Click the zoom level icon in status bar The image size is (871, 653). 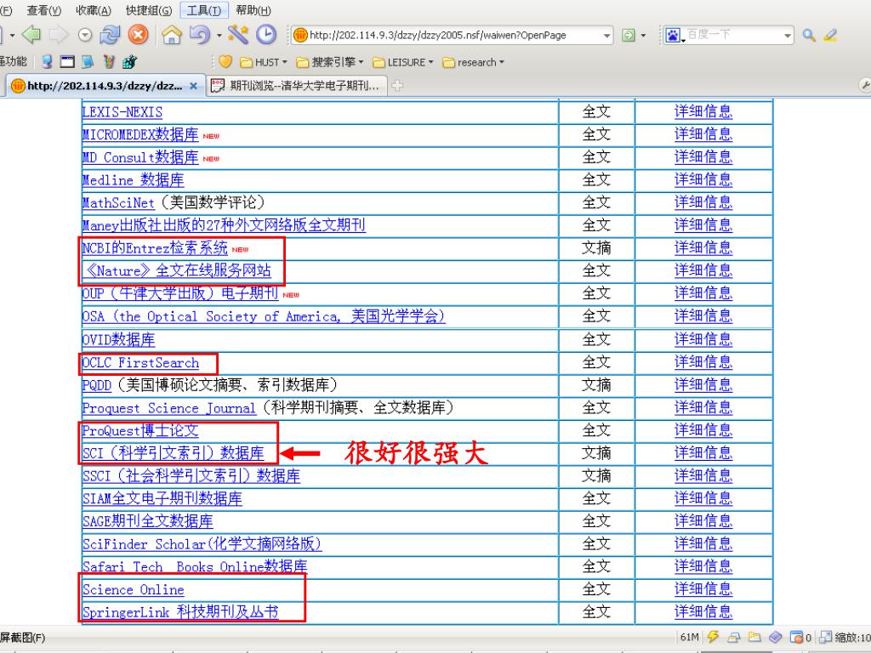click(x=826, y=637)
